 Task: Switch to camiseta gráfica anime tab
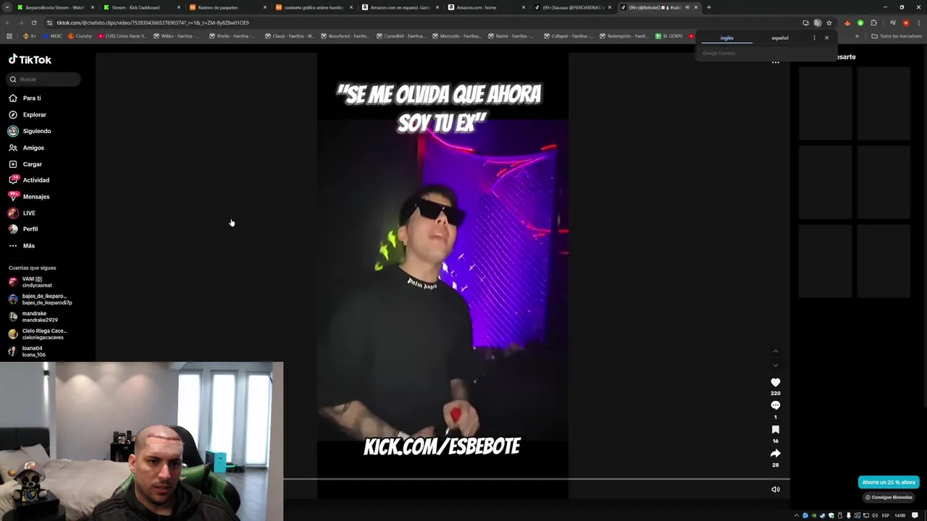point(314,7)
